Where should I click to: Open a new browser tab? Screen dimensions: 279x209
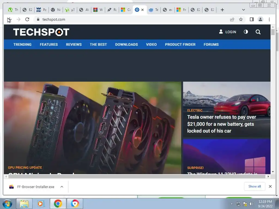(x=222, y=10)
